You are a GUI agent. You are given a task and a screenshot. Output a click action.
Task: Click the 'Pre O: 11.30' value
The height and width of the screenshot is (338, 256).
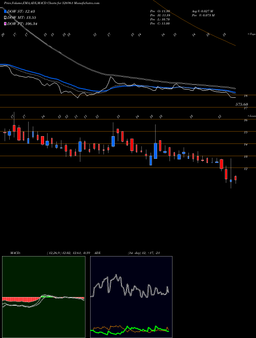click(160, 11)
